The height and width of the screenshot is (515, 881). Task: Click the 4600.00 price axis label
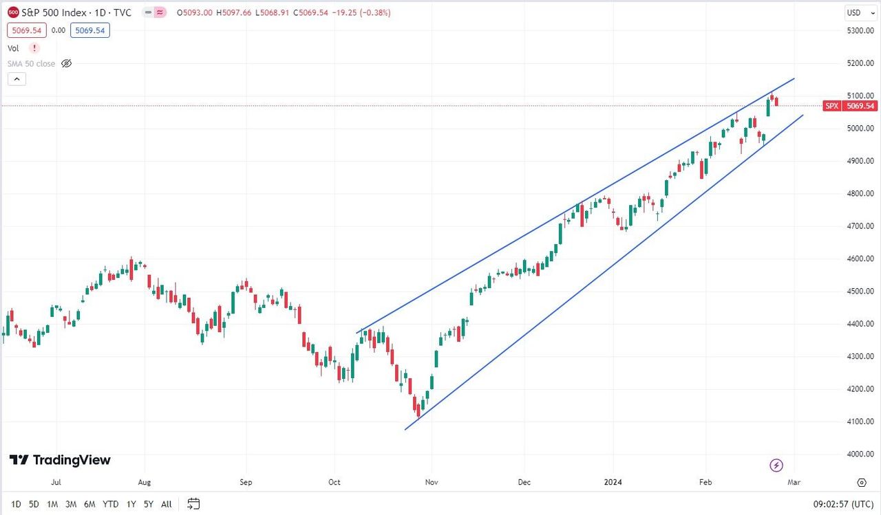[862, 259]
